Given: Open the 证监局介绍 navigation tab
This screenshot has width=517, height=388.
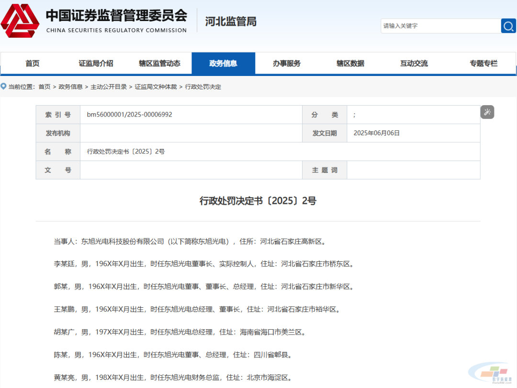Looking at the screenshot, I should click(96, 64).
